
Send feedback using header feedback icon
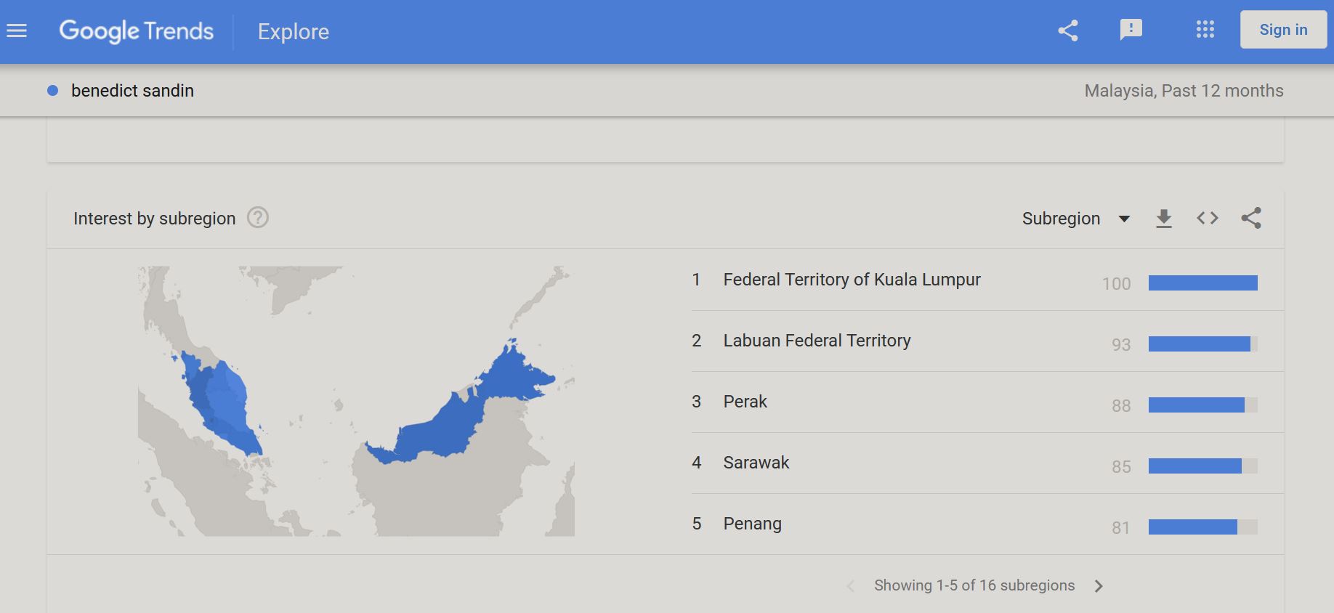[x=1131, y=30]
